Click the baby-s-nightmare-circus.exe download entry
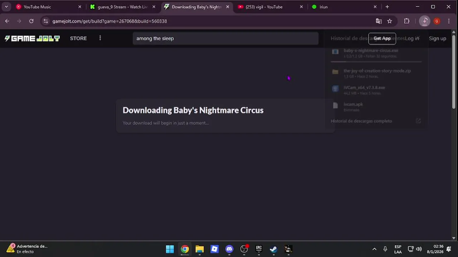 (x=376, y=53)
